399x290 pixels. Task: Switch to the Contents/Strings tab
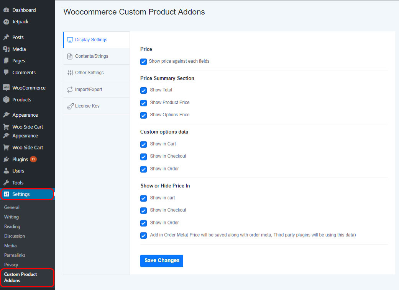pyautogui.click(x=97, y=56)
